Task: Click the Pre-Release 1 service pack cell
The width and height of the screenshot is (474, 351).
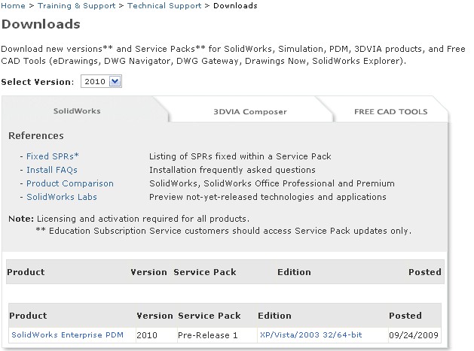Action: click(x=206, y=334)
